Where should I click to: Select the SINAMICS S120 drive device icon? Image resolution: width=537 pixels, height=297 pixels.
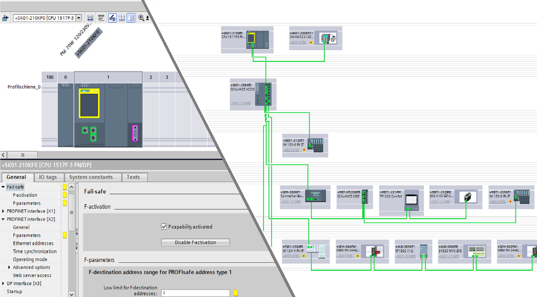coord(328,38)
